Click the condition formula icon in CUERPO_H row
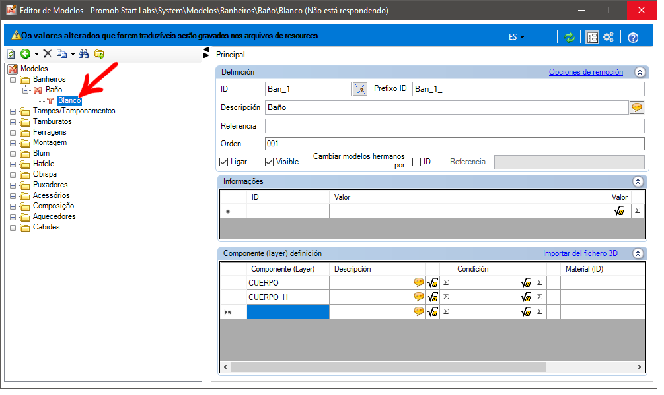Image resolution: width=664 pixels, height=395 pixels. [x=526, y=297]
